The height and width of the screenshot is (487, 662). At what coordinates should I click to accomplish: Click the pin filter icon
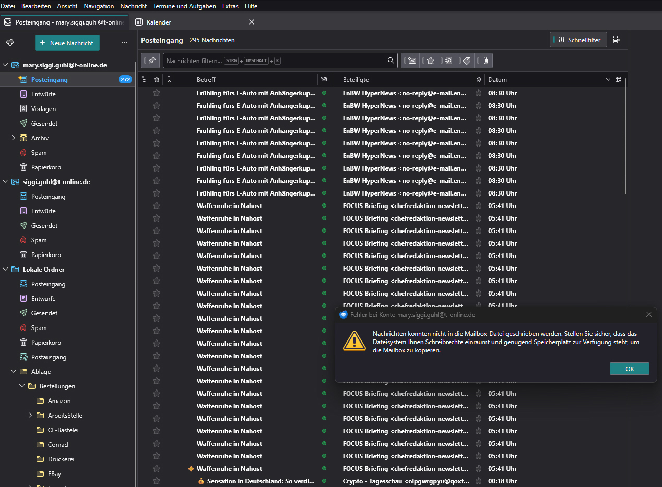point(150,60)
